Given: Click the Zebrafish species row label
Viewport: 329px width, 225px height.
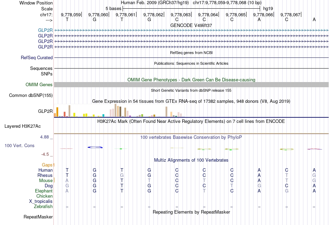Looking at the screenshot, I should 43,207.
